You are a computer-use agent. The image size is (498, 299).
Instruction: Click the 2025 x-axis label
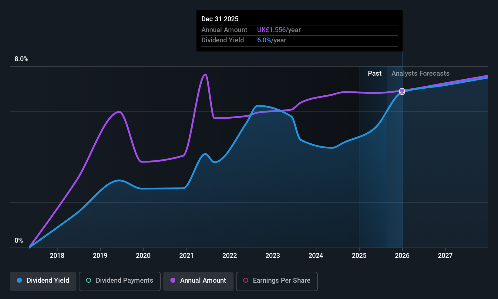[x=359, y=255]
